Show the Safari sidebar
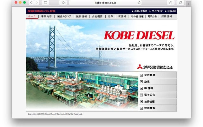 (45, 3)
